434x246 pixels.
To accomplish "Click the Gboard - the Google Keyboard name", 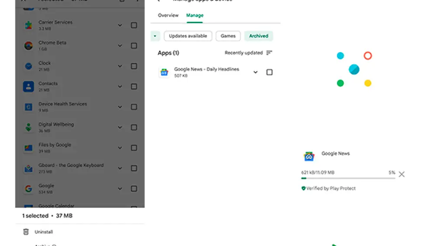I will point(71,165).
